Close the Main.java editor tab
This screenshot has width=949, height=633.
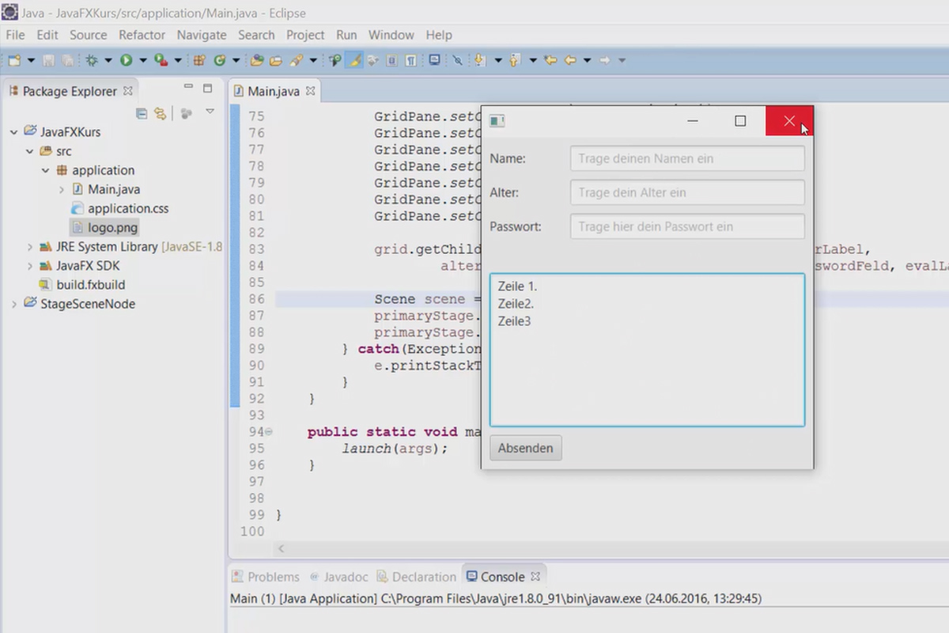(x=310, y=91)
